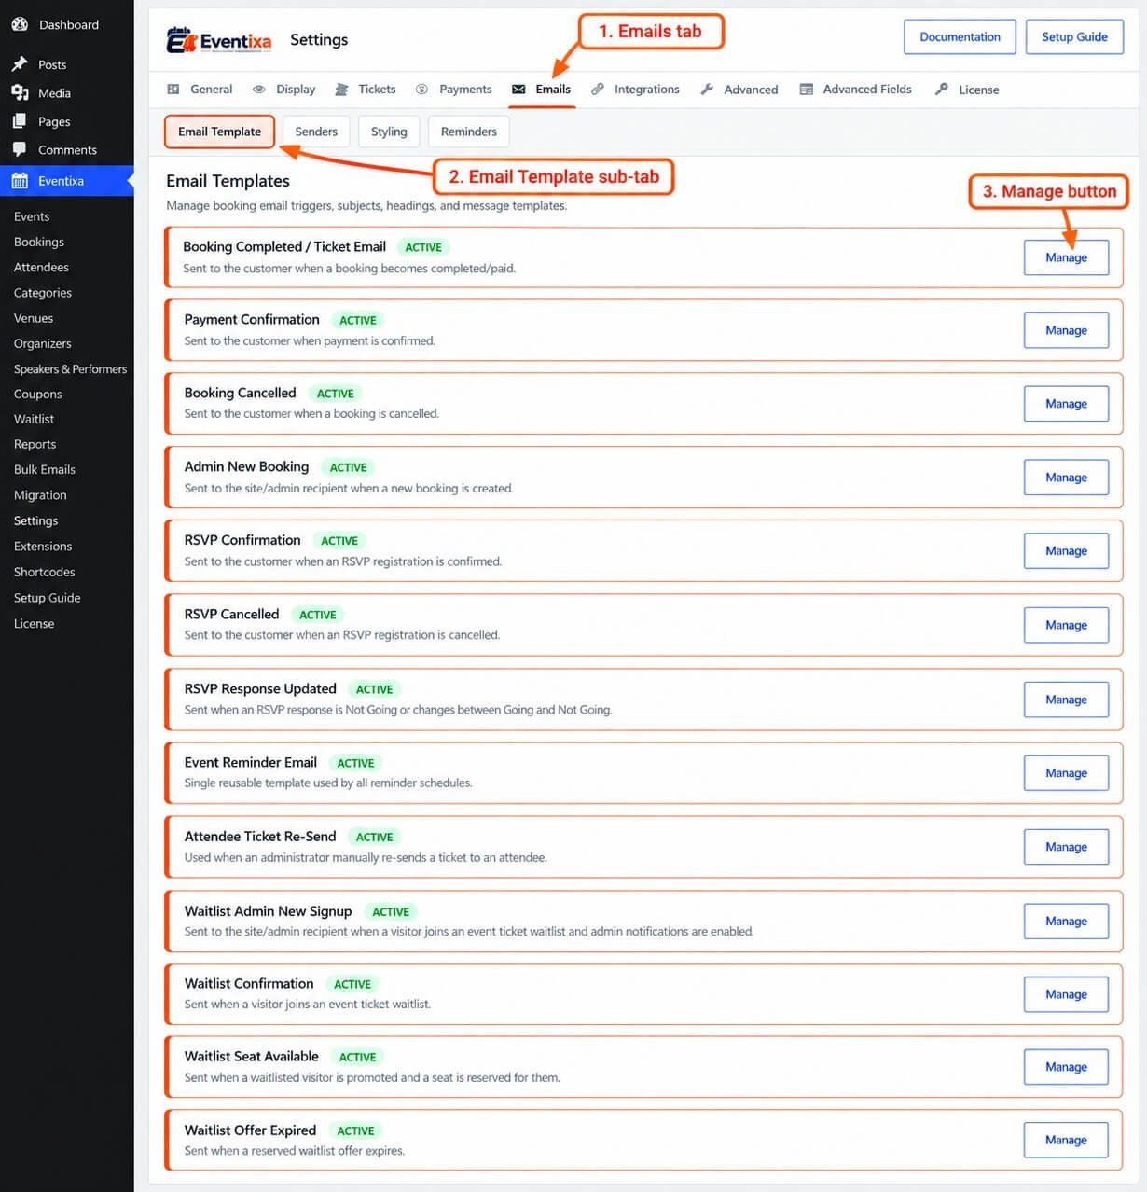Open Bulk Emails in the sidebar
The width and height of the screenshot is (1147, 1192).
coord(45,469)
